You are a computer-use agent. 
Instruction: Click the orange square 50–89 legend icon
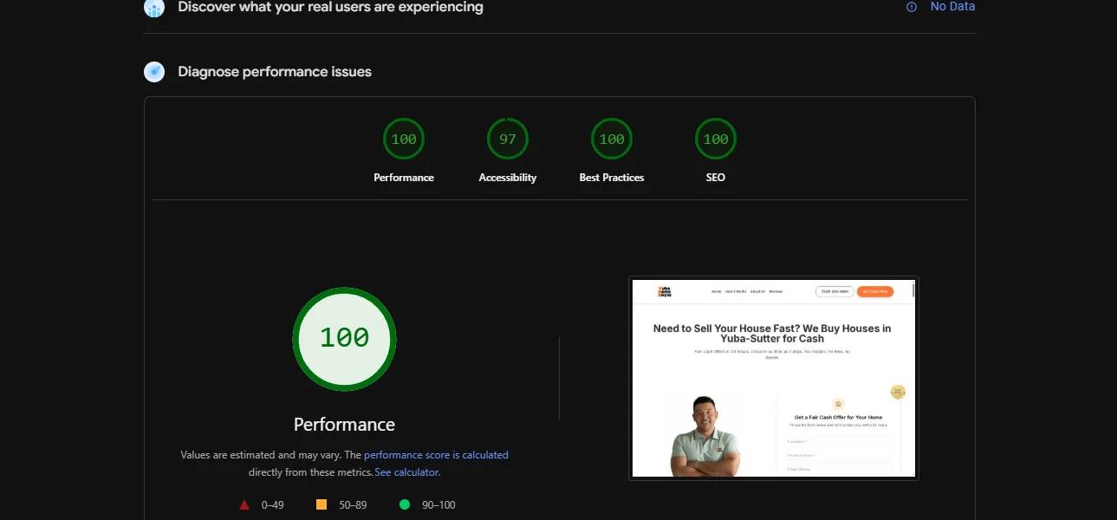tap(321, 504)
